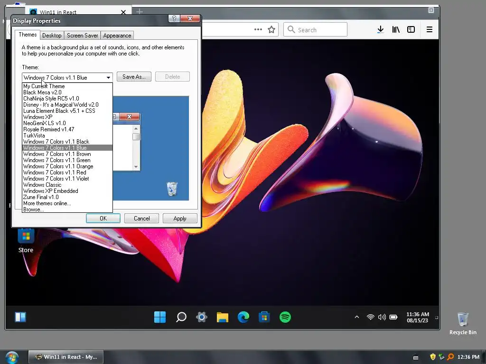
Task: Click the Cancel button
Action: tap(141, 218)
